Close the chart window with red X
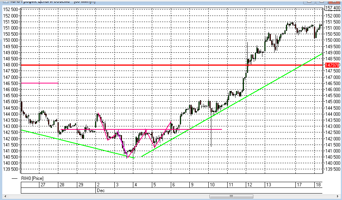 [334, 2]
